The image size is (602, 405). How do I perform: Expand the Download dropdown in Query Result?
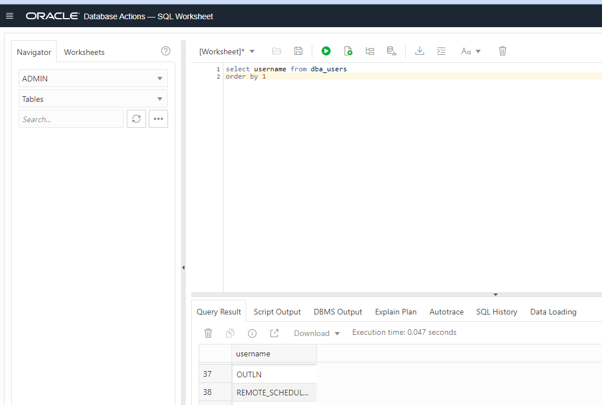coord(316,333)
